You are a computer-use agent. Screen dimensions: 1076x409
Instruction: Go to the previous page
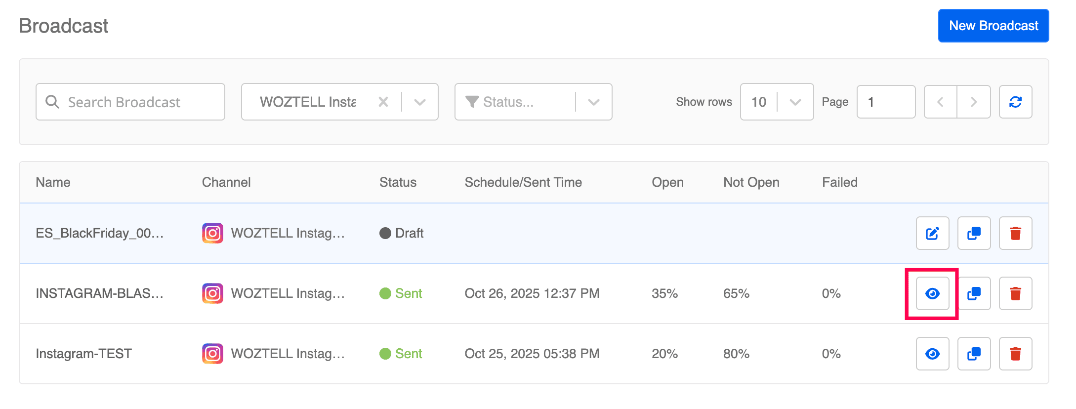pyautogui.click(x=940, y=102)
